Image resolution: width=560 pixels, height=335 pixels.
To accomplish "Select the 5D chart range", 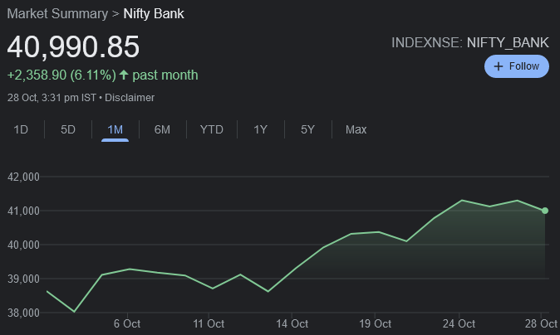I will 68,129.
